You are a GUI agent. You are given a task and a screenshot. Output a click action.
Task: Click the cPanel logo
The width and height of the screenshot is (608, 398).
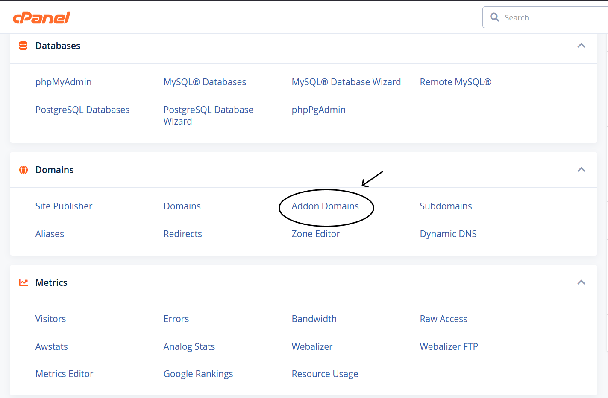41,17
